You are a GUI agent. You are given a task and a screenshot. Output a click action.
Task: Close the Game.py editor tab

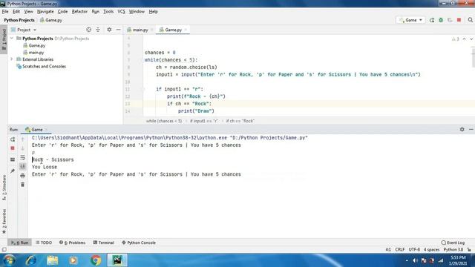pos(186,30)
